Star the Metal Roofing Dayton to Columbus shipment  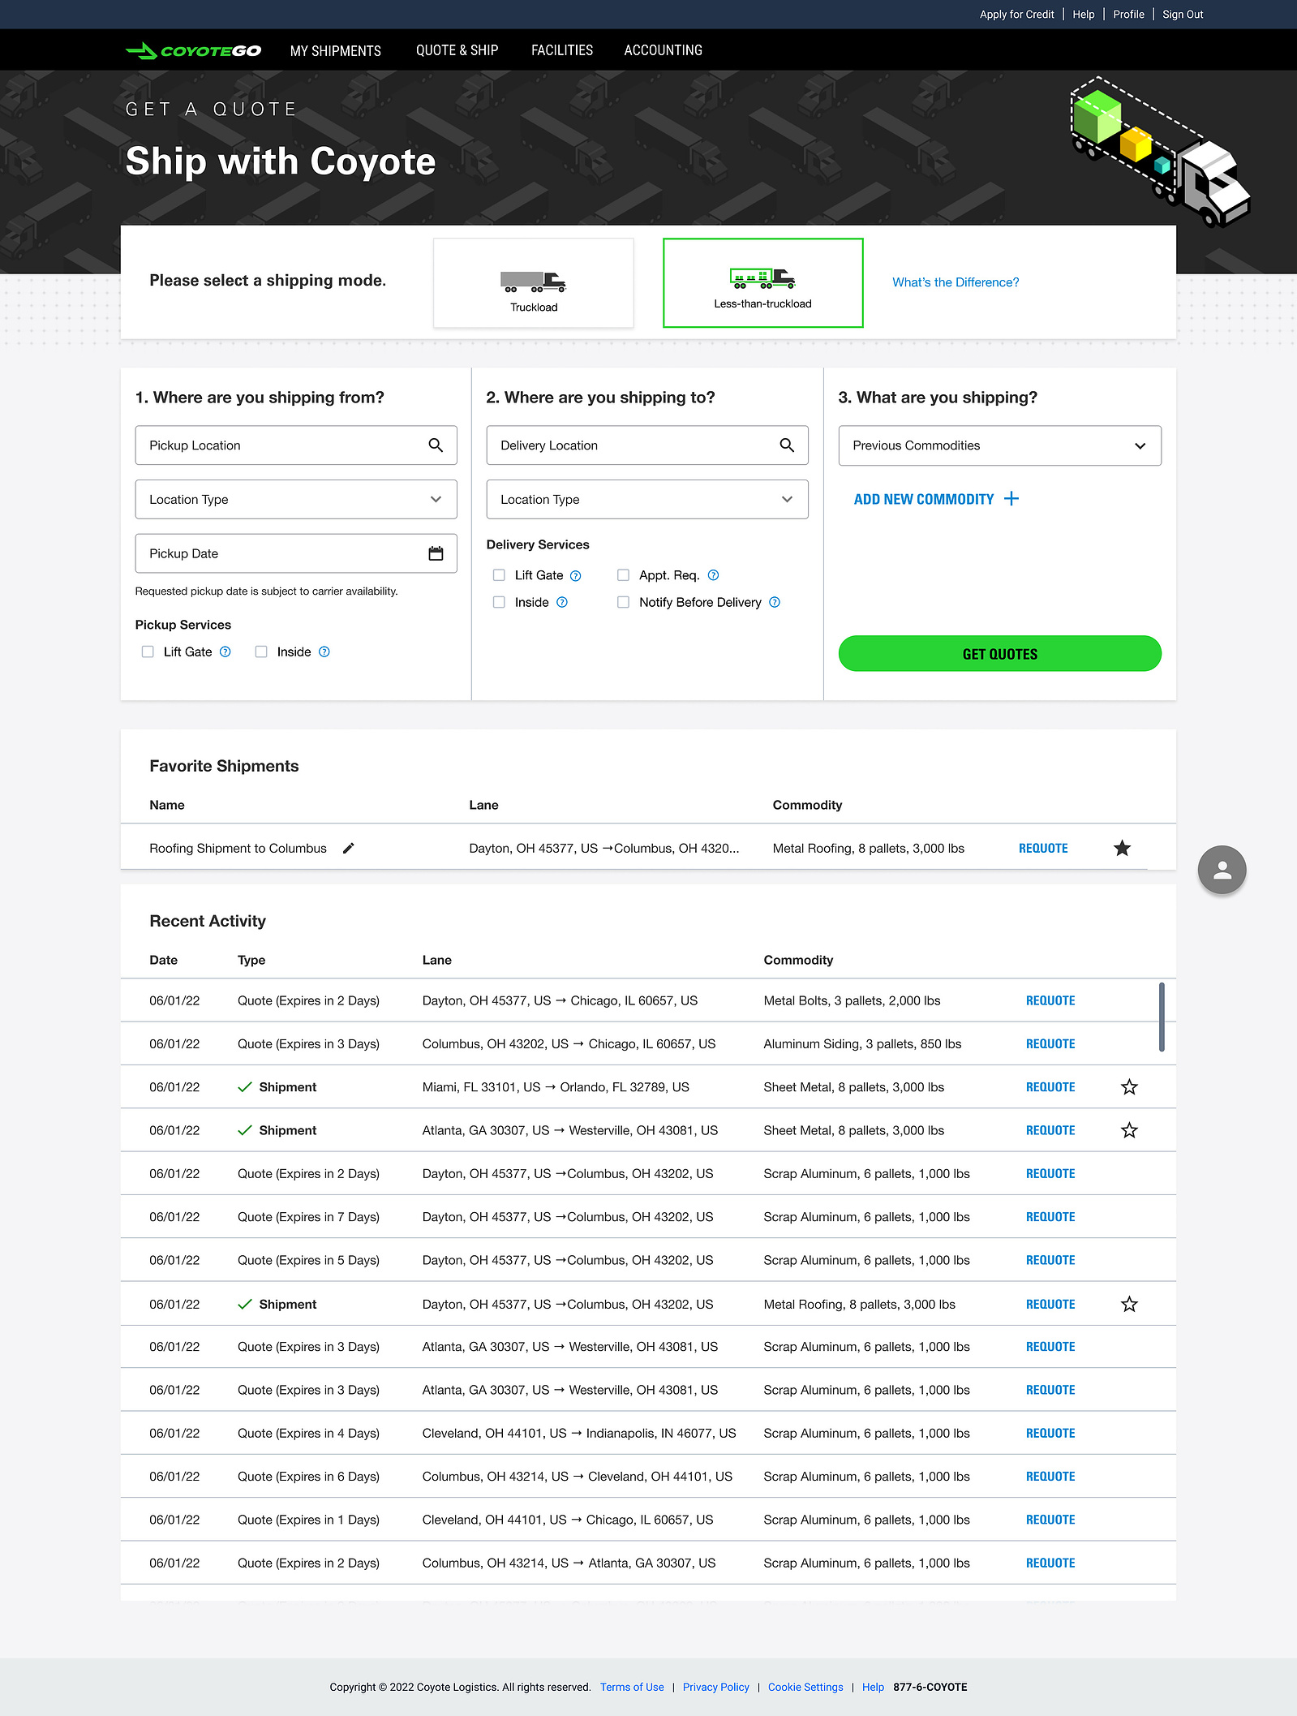(x=1129, y=1304)
